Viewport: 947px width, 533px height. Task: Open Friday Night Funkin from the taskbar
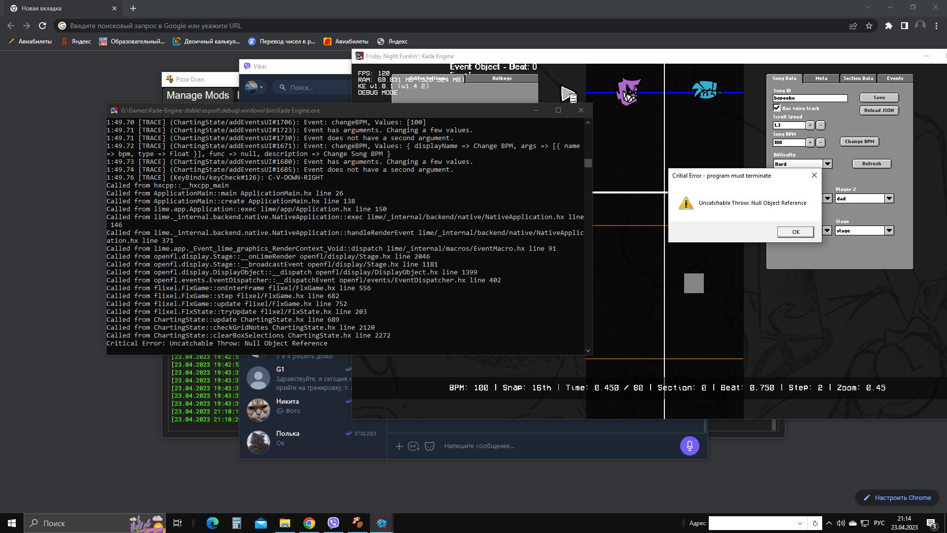point(381,523)
